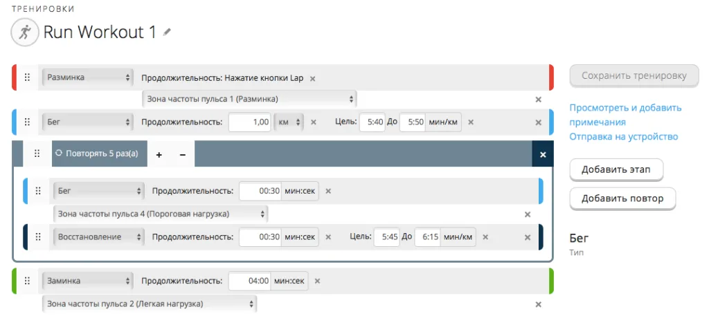Screen dimensions: 709x325
Task: Remove the Нажатие кнопки Lap duration setting
Action: coord(312,78)
